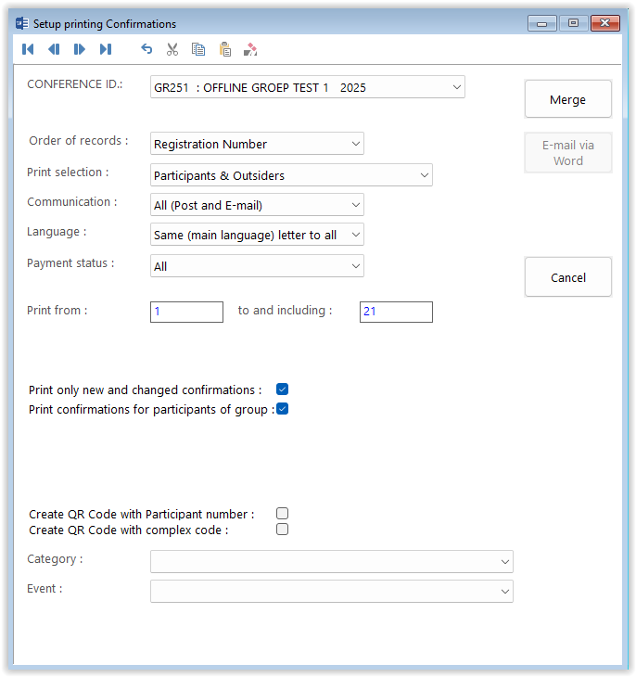
Task: Enable 'Create QR Code with Participant number'
Action: 283,514
